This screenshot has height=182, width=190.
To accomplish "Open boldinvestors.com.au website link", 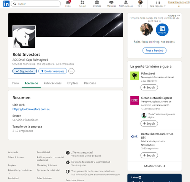I will (31, 109).
